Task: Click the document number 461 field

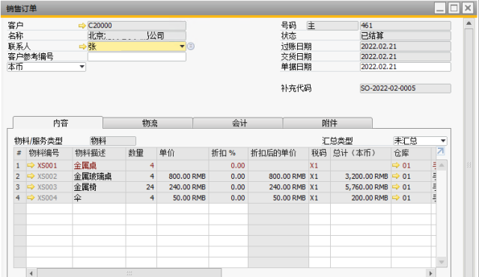Action: [406, 25]
